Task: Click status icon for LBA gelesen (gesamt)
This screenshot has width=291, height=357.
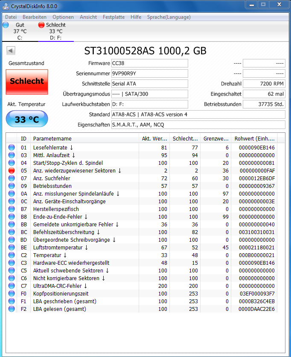Action: (12, 309)
